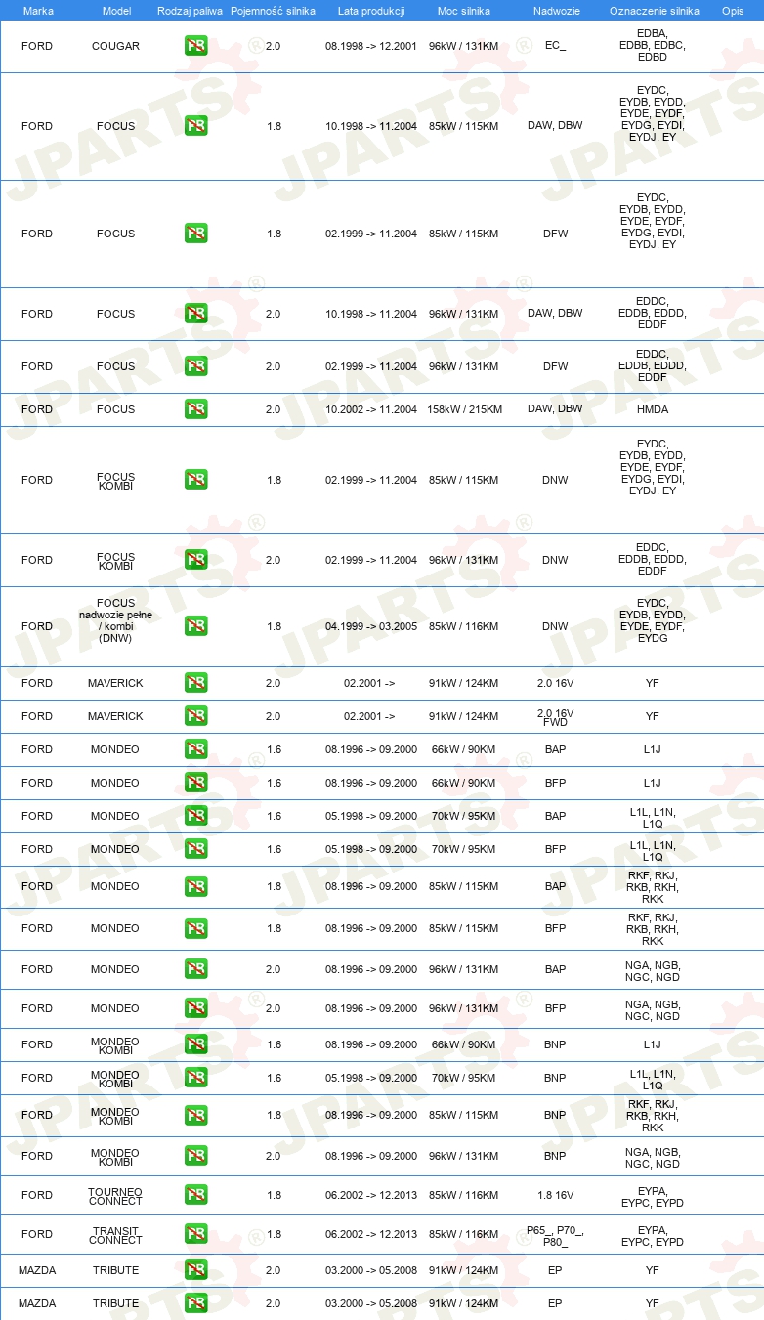
Task: Click the Moc silnika column header
Action: tap(464, 10)
